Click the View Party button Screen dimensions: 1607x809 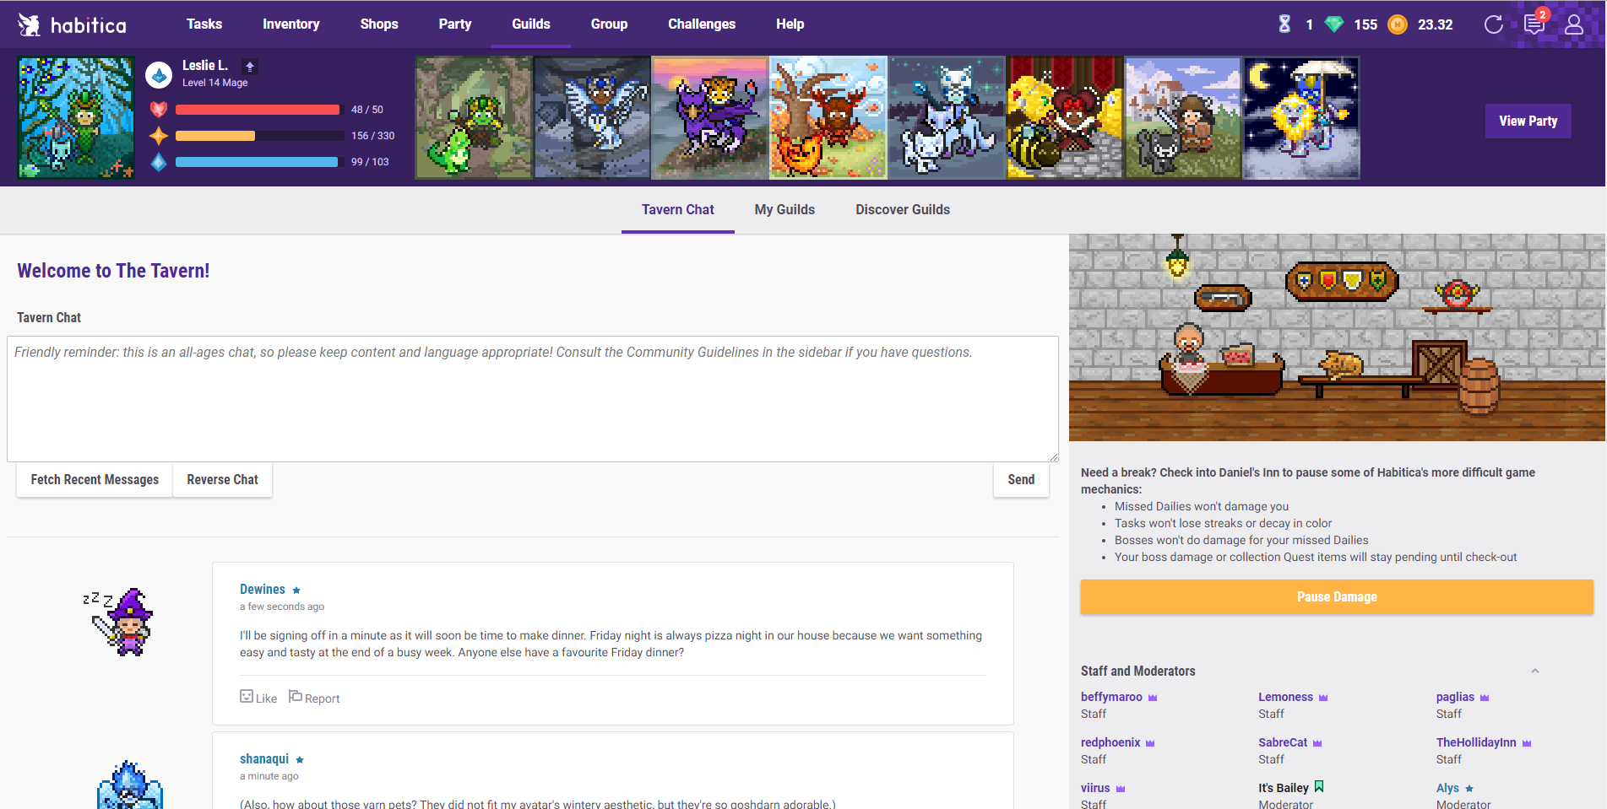click(1528, 121)
